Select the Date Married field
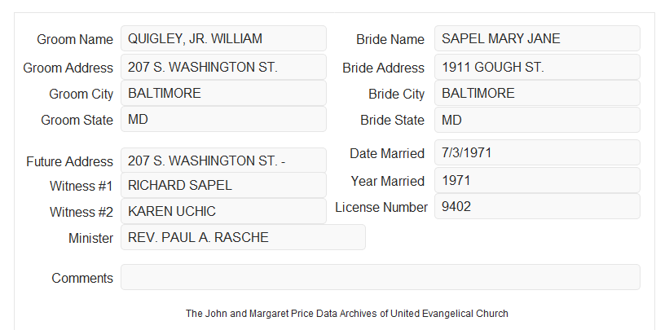 coord(537,152)
